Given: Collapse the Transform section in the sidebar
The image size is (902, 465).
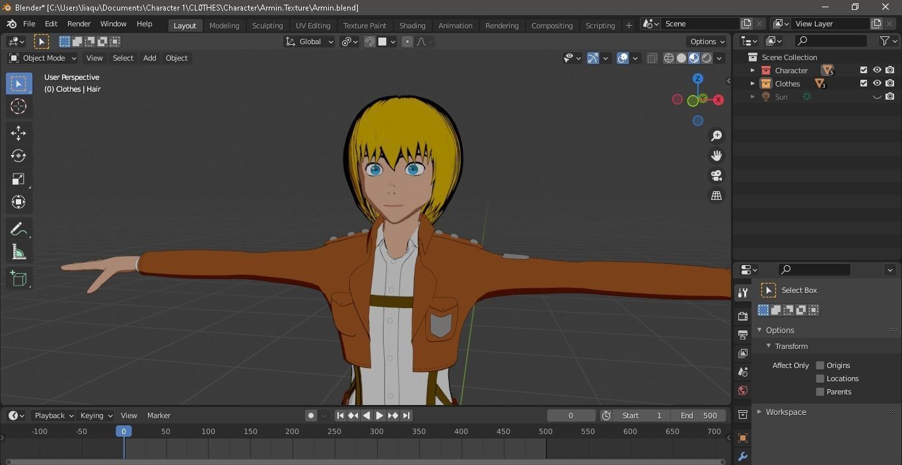Looking at the screenshot, I should (x=768, y=346).
